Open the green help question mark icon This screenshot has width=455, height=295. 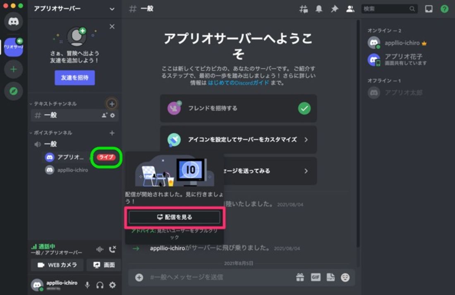point(444,9)
